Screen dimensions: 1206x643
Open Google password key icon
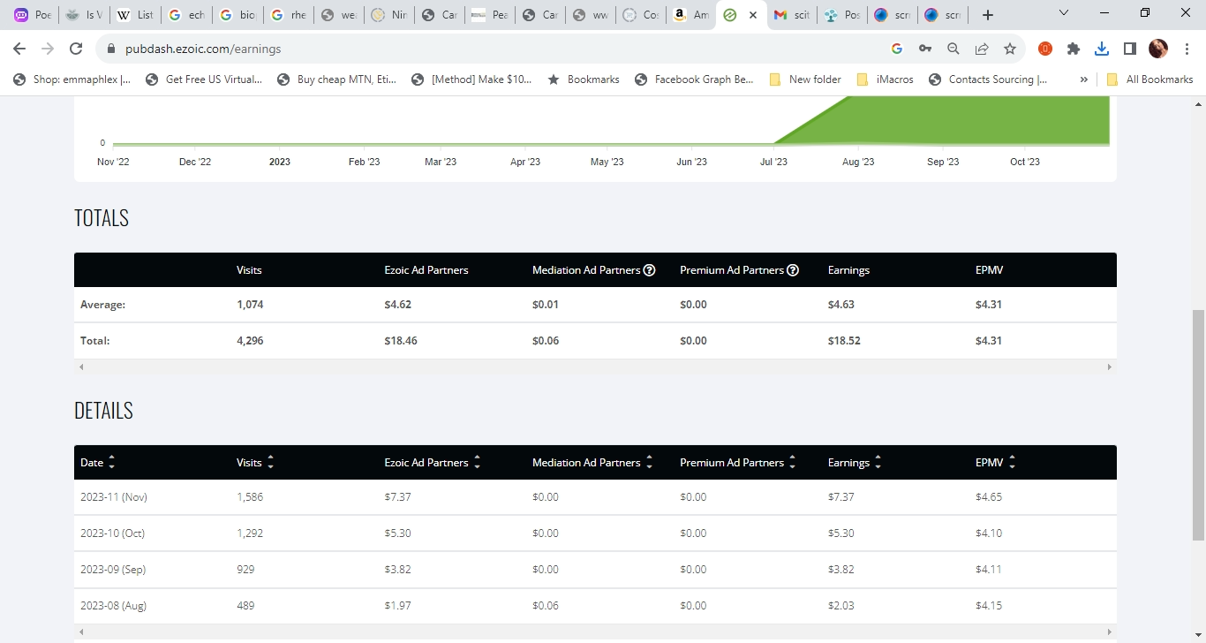tap(925, 49)
